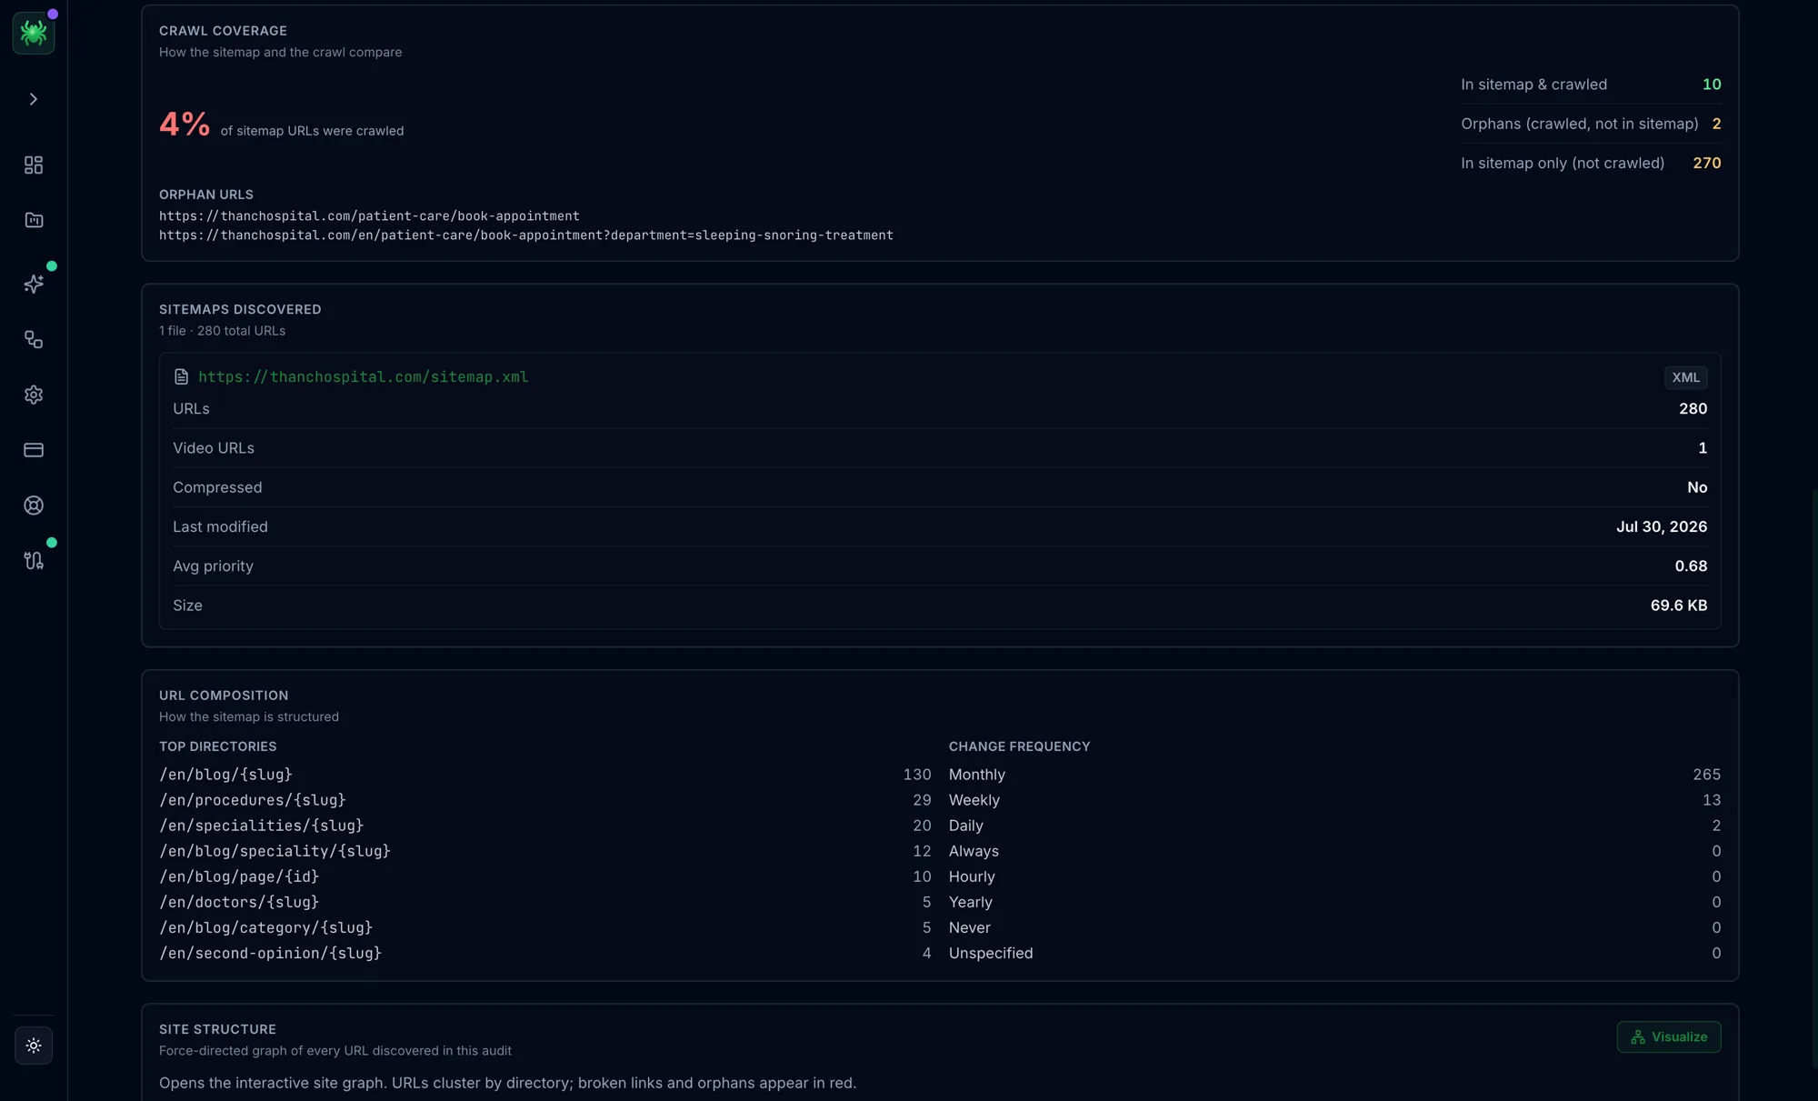Open the dashboard grid icon in sidebar
This screenshot has height=1101, width=1818.
[x=34, y=165]
